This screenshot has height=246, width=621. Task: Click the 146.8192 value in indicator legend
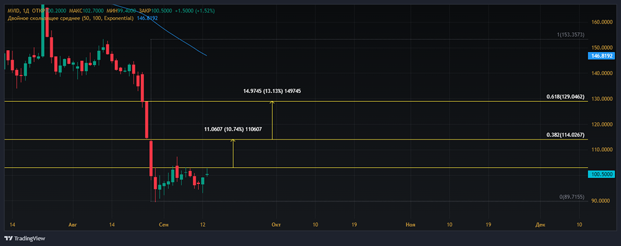click(147, 18)
